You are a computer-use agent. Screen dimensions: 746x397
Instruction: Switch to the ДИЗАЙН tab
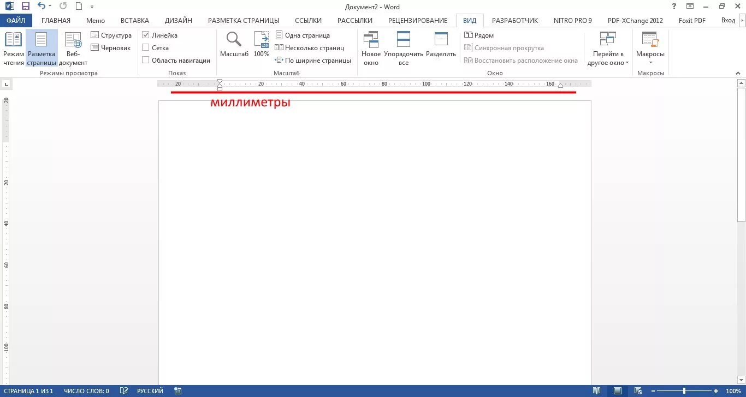[x=179, y=21]
